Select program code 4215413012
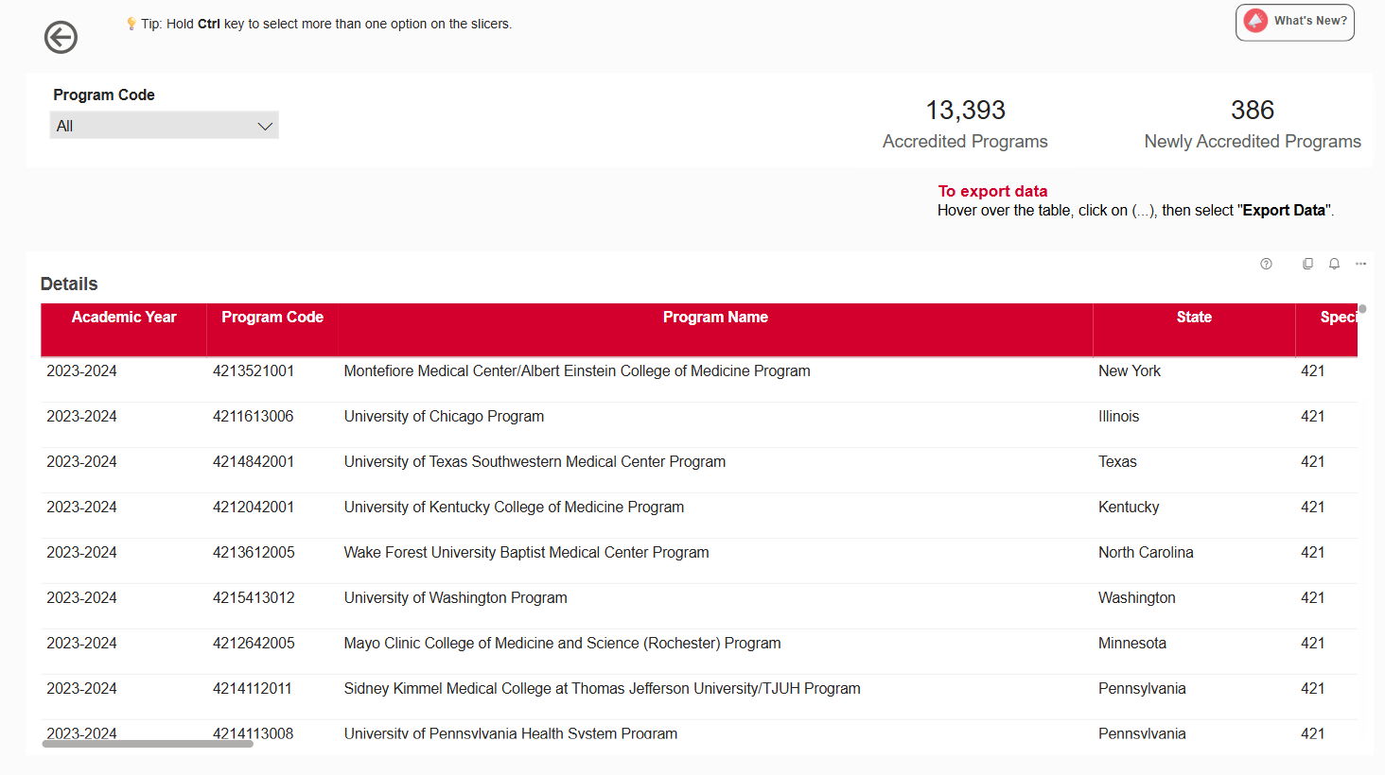The height and width of the screenshot is (775, 1385). click(x=254, y=598)
